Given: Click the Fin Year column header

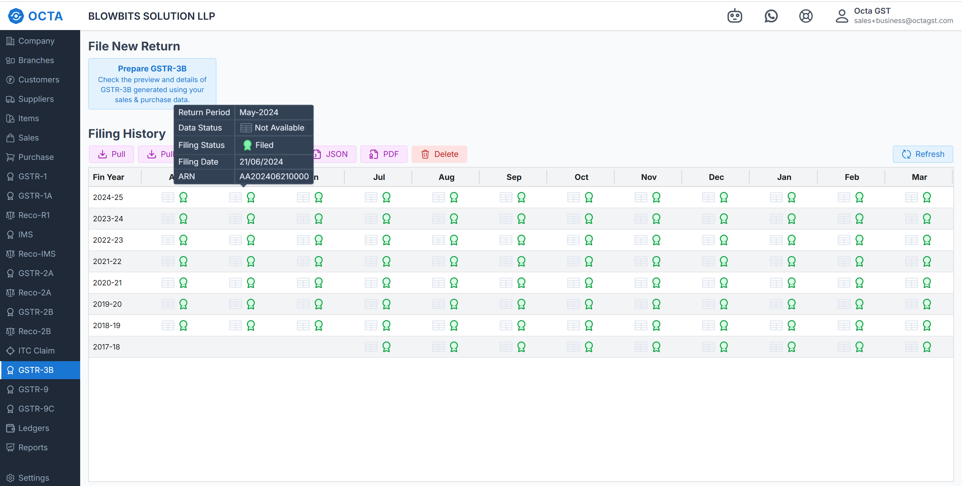Looking at the screenshot, I should click(x=108, y=177).
